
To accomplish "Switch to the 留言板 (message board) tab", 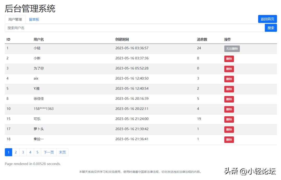I will [34, 19].
